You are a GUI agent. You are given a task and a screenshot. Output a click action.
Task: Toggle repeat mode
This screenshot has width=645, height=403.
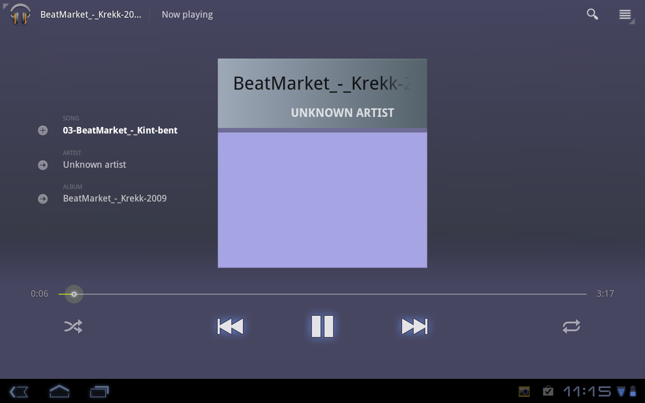point(571,326)
